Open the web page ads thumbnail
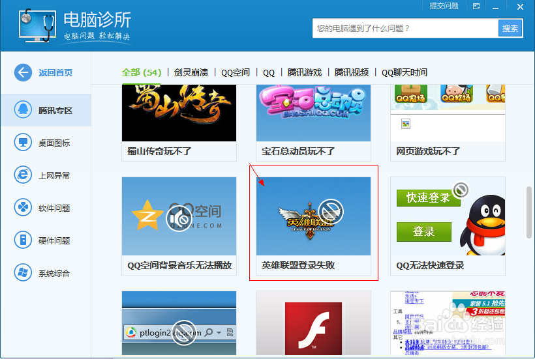The image size is (535, 359). pos(448,323)
